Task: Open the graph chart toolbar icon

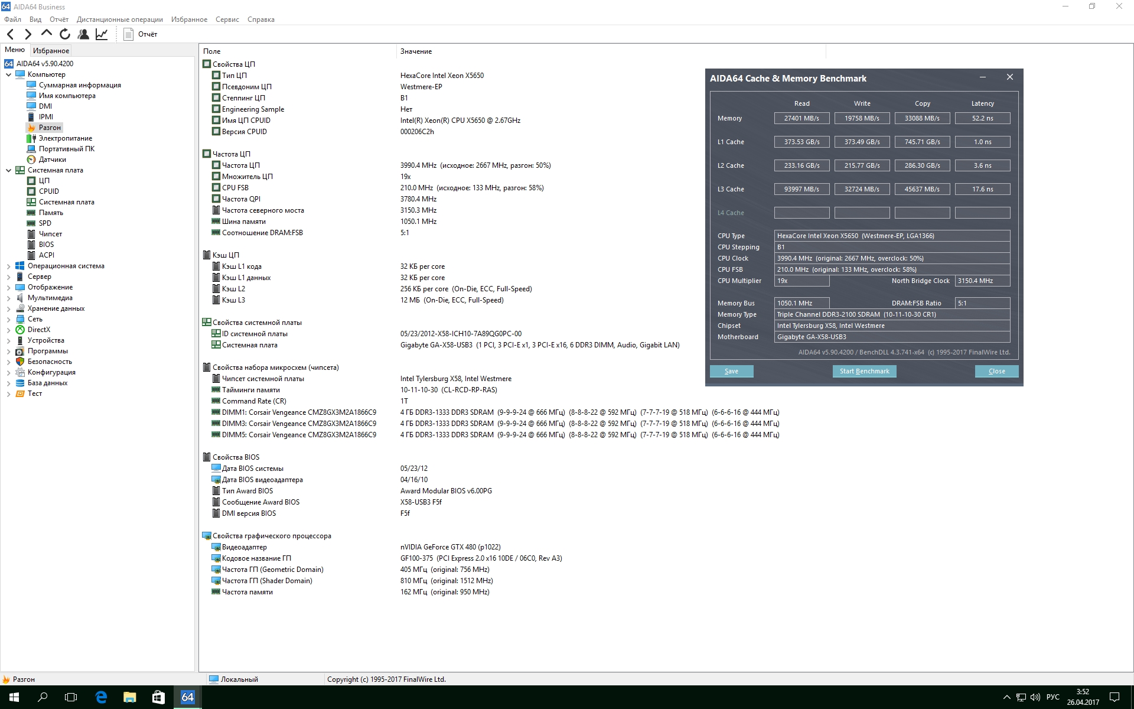Action: coord(102,34)
